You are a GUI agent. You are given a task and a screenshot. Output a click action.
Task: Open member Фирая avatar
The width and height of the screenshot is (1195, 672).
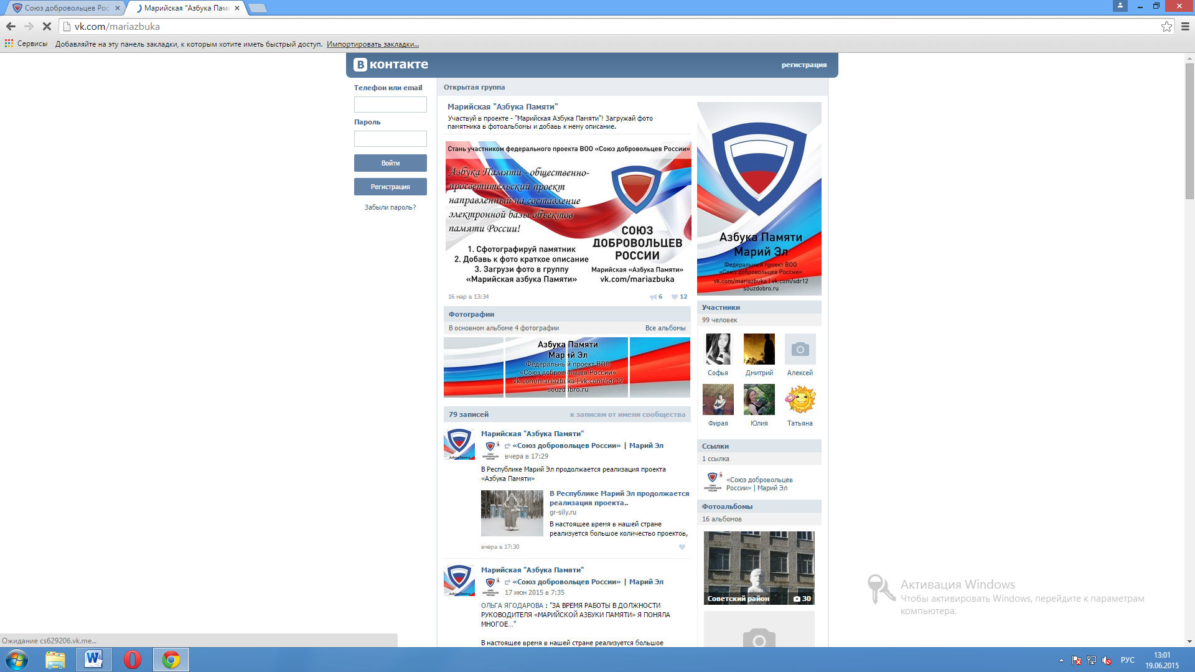718,399
